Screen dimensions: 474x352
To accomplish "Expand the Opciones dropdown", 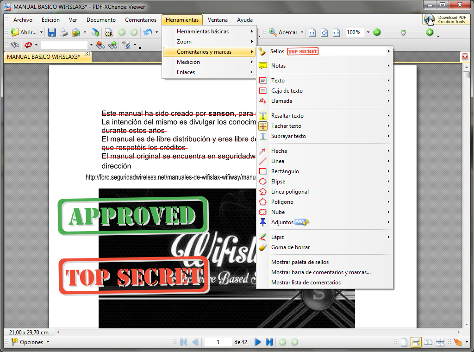I will [x=48, y=342].
